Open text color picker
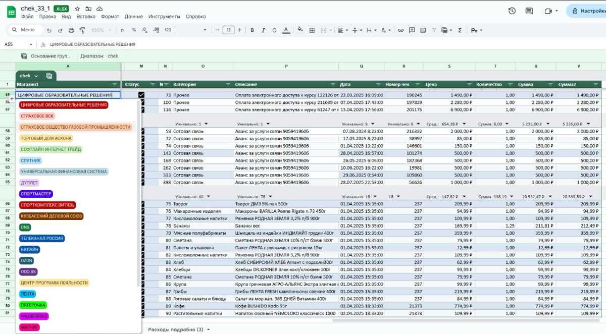The height and width of the screenshot is (334, 606). click(286, 30)
